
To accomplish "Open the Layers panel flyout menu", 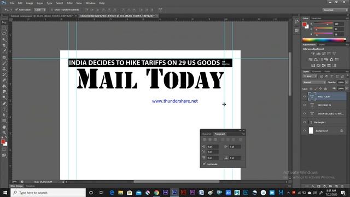I will pyautogui.click(x=347, y=72).
